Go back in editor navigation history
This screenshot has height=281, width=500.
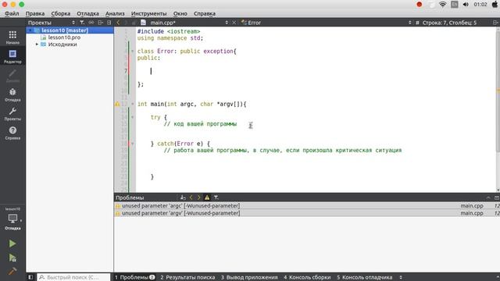(x=118, y=23)
